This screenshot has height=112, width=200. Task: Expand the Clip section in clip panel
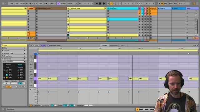[25, 48]
